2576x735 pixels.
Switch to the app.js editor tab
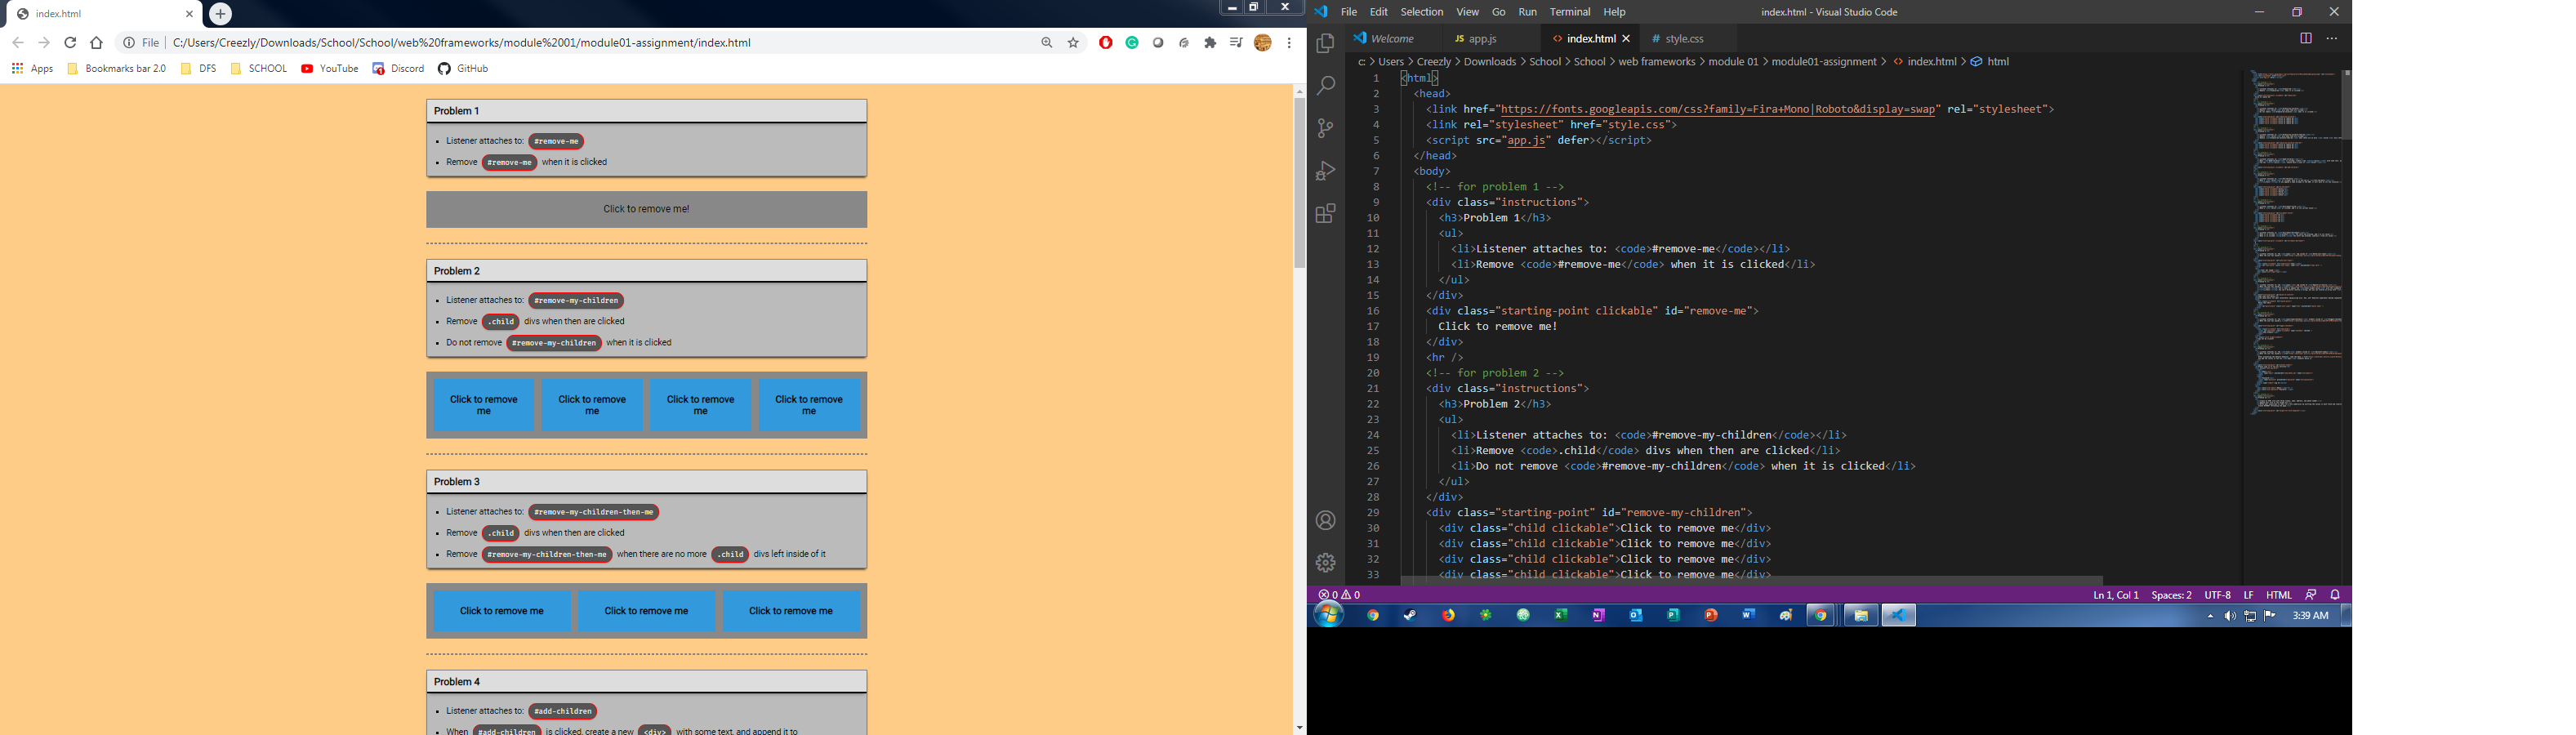(1483, 39)
